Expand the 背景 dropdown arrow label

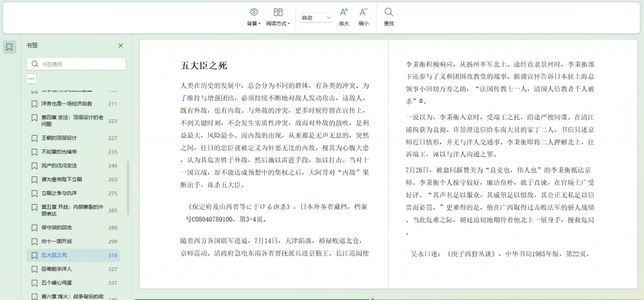point(254,24)
